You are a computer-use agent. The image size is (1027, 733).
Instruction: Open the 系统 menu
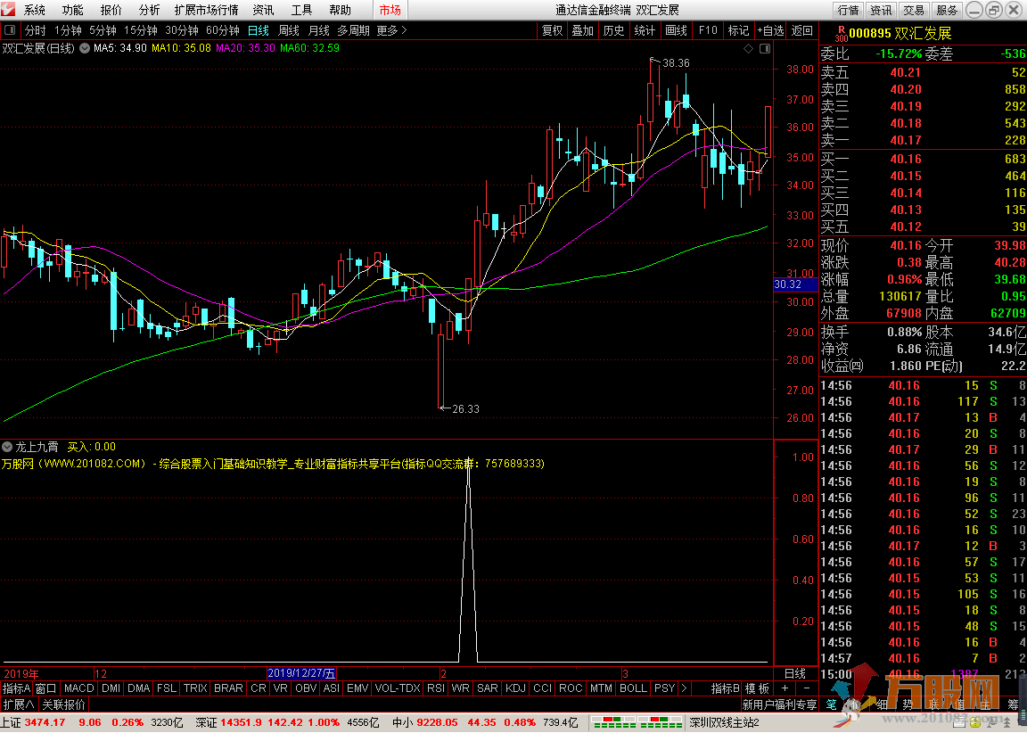[35, 10]
